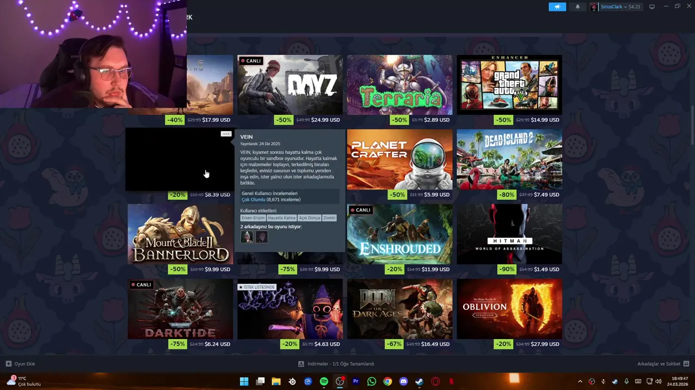Open WhatsApp from the taskbar
The height and width of the screenshot is (390, 695).
(x=371, y=381)
